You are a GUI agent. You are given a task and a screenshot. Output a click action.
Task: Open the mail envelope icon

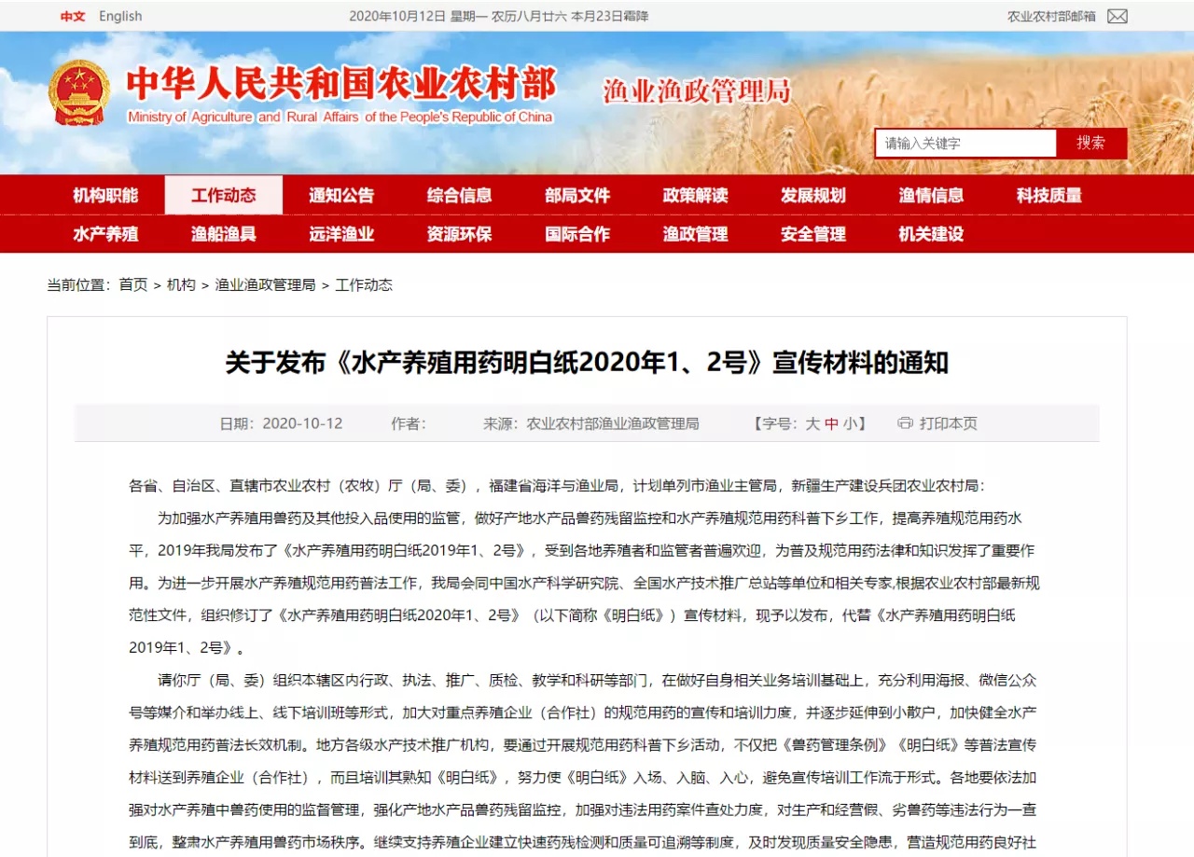[x=1118, y=16]
